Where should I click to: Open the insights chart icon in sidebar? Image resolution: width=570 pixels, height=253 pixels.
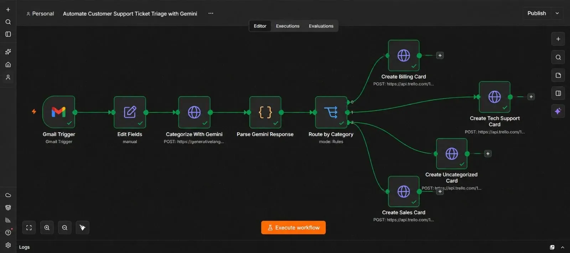point(8,220)
